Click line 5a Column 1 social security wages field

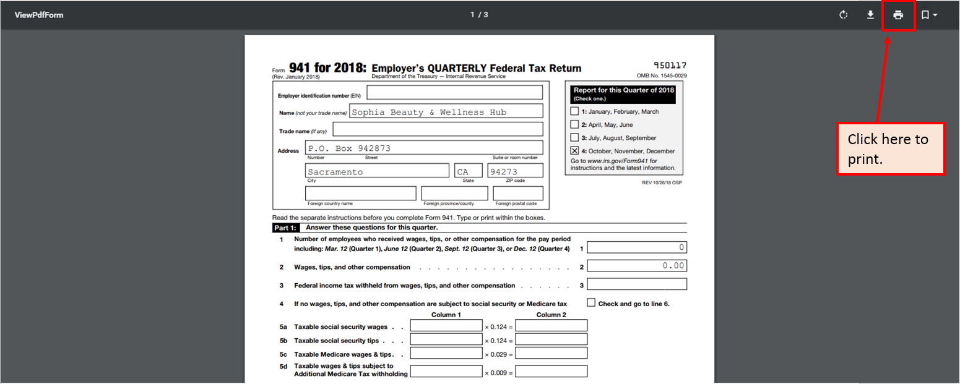[446, 325]
